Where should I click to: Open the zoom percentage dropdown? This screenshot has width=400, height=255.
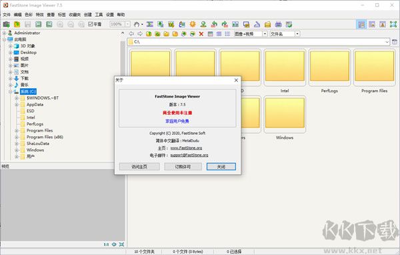pos(127,24)
